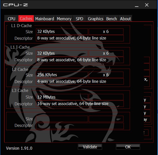The width and height of the screenshot is (158, 155).
Task: Click the L2 Cache 256 KBytes field
Action: click(62, 75)
